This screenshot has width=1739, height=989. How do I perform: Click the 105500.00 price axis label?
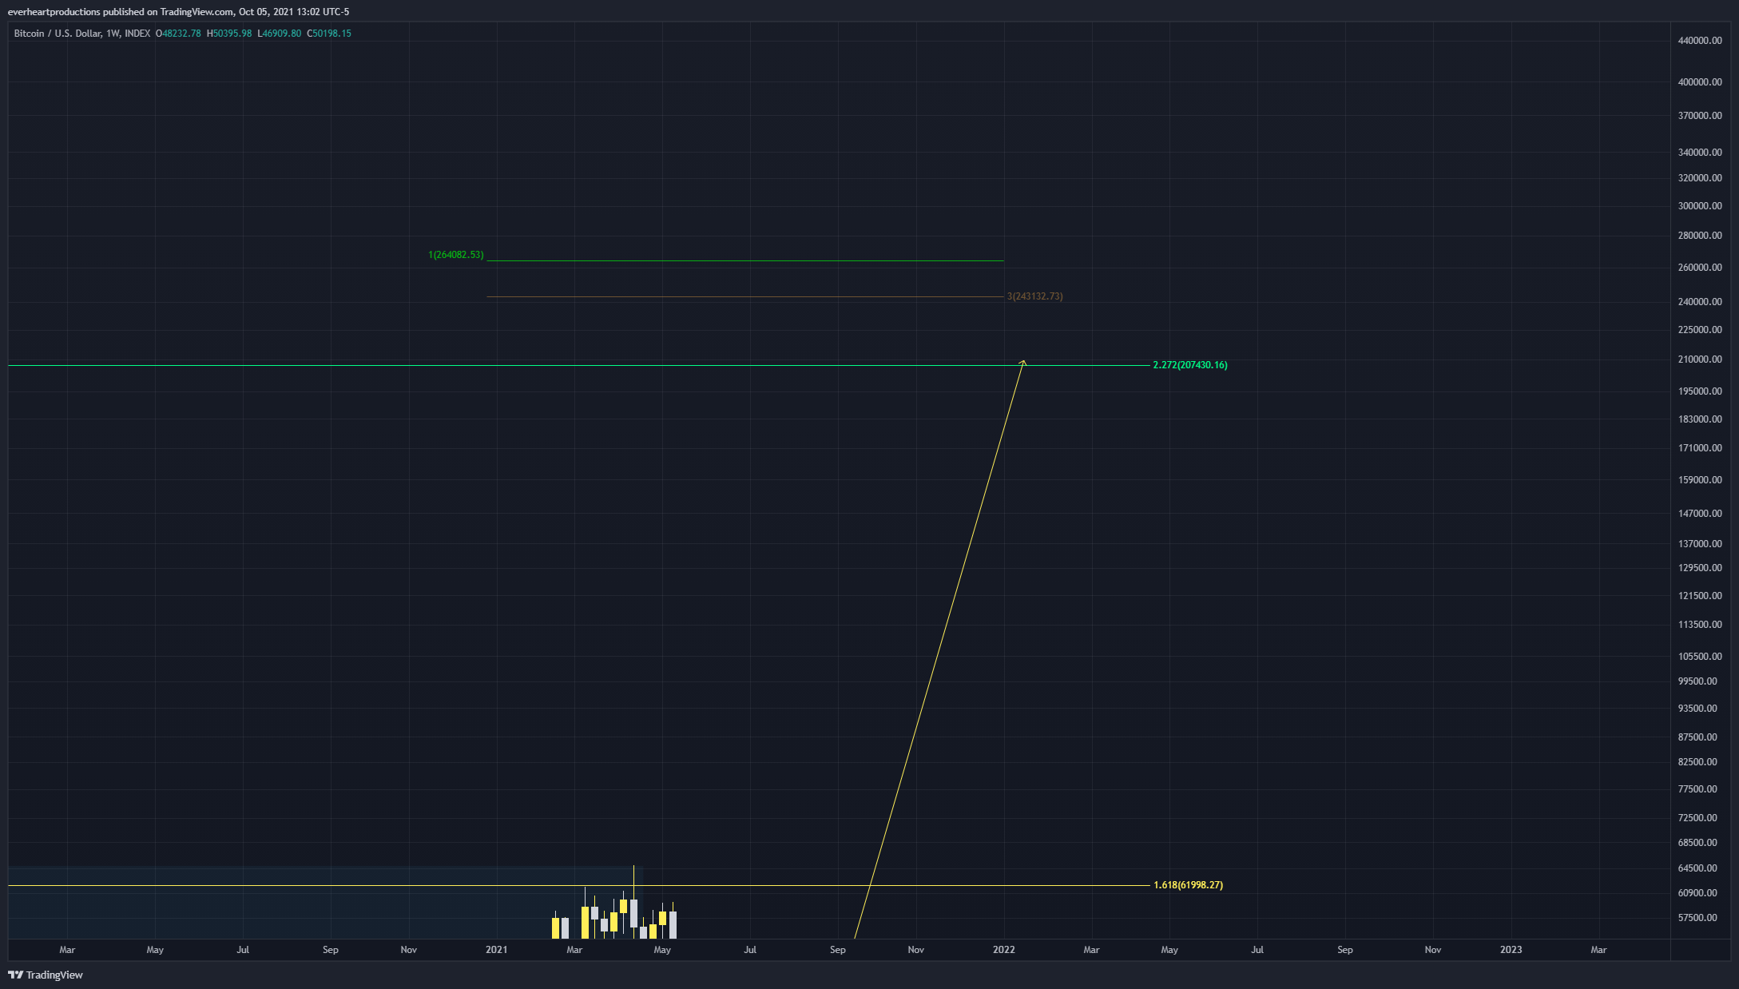1700,657
